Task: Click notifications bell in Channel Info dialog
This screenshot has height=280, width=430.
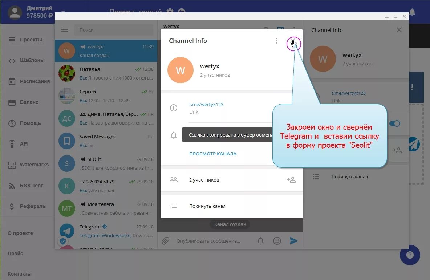Action: [x=174, y=135]
